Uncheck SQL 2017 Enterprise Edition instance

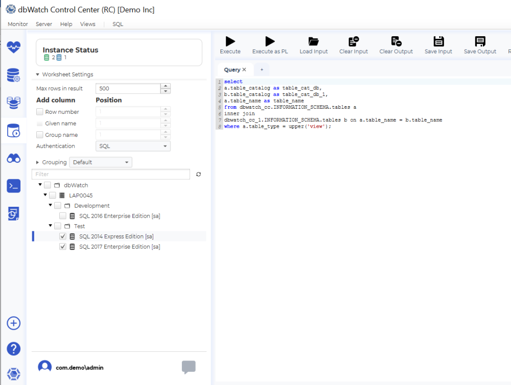tap(62, 247)
